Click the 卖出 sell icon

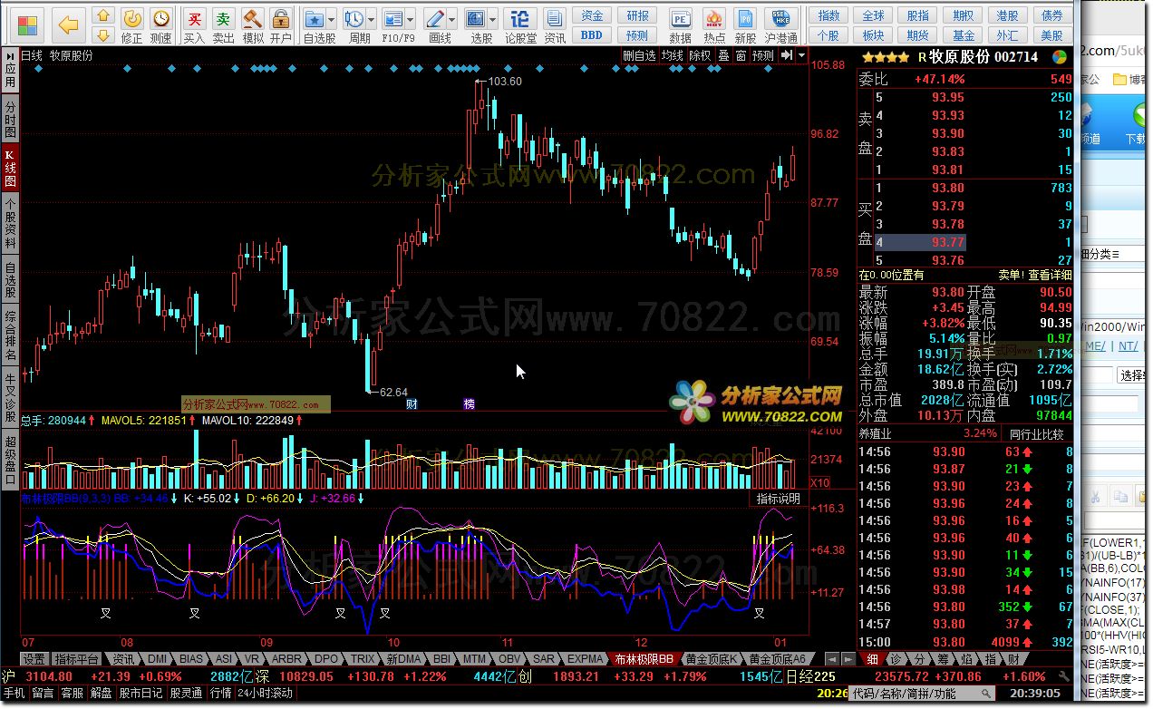click(x=223, y=25)
